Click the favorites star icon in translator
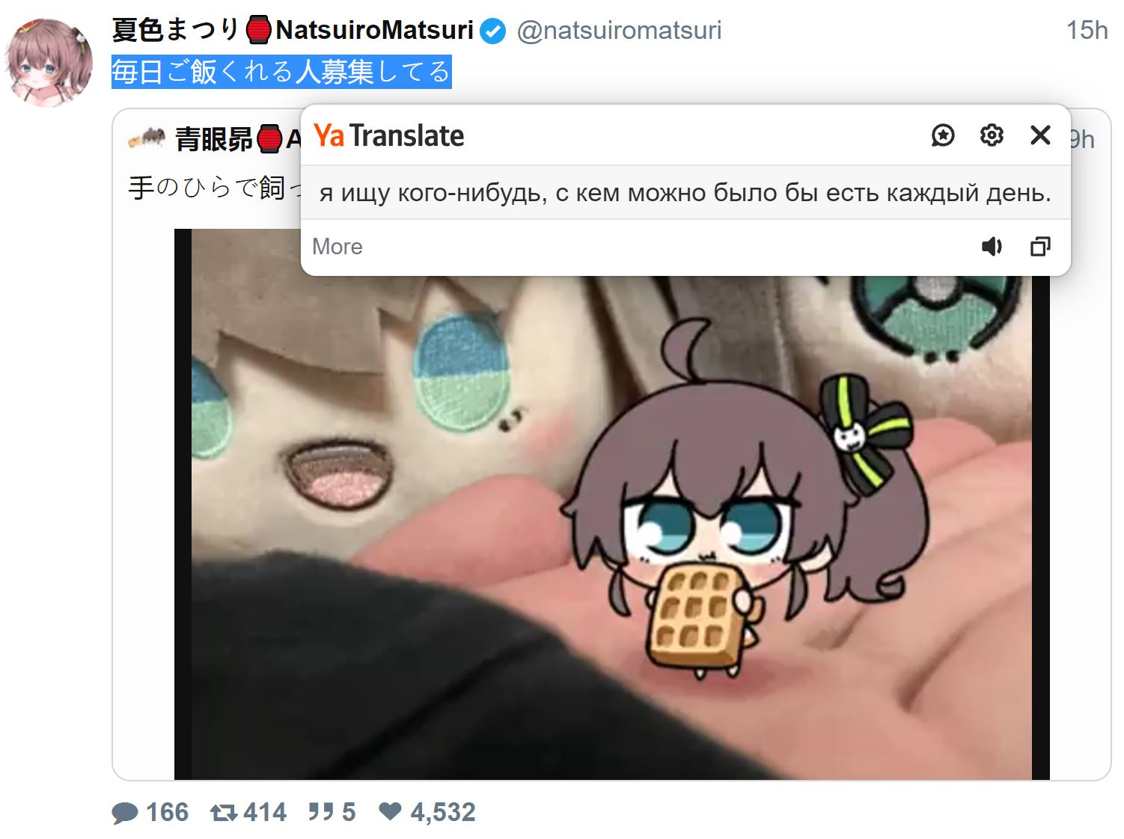1124x839 pixels. [x=943, y=135]
